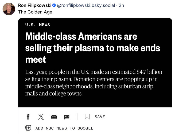
Task: Open Ron Filipkowski's profile avatar
Action: (9, 9)
